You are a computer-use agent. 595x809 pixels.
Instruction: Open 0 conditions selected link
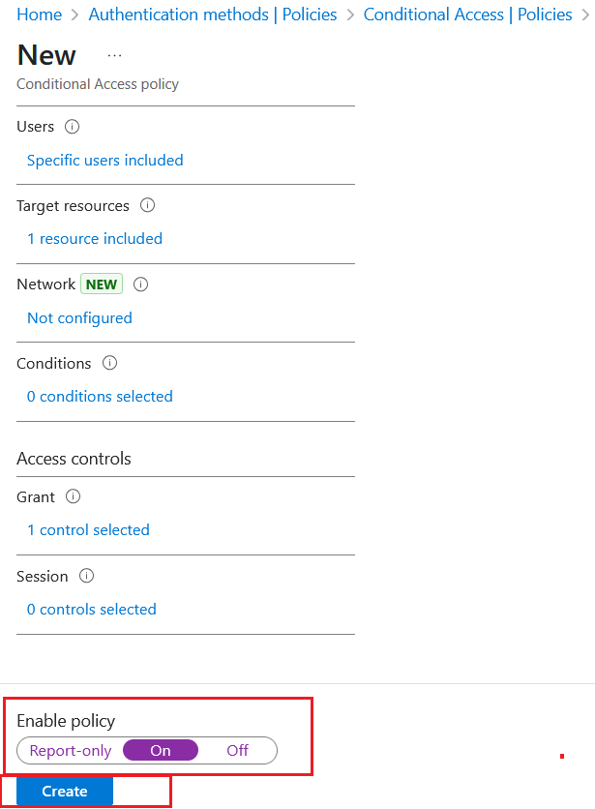tap(100, 397)
